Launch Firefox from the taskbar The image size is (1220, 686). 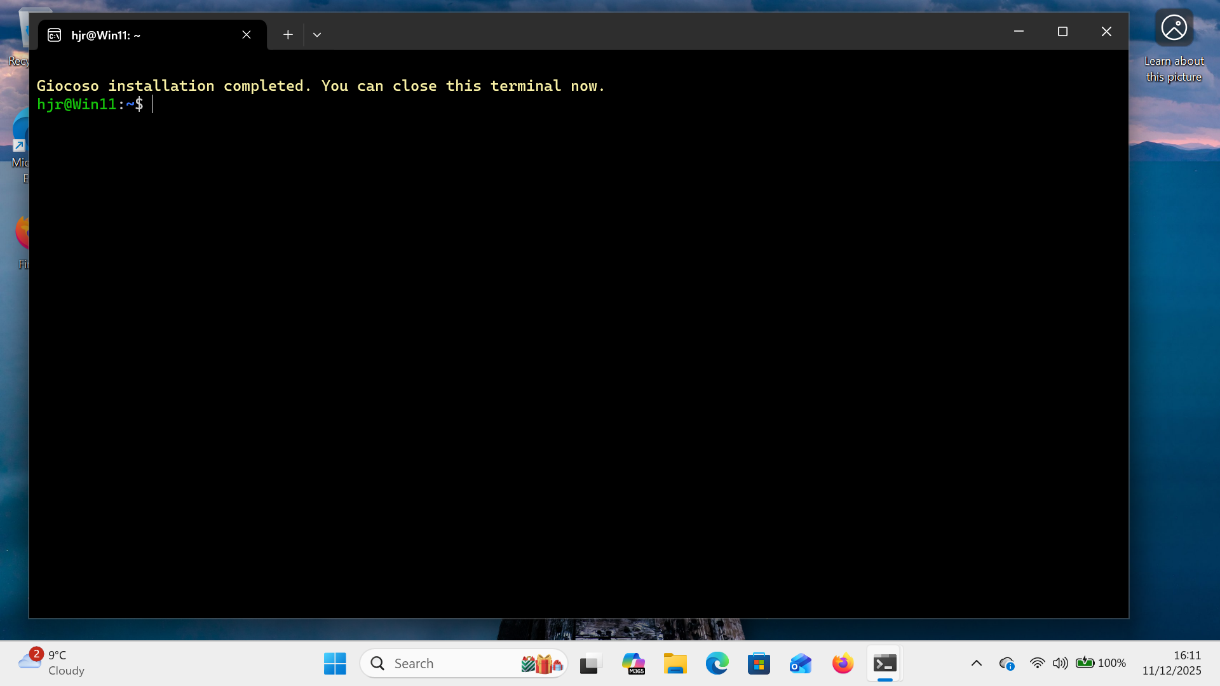(842, 663)
